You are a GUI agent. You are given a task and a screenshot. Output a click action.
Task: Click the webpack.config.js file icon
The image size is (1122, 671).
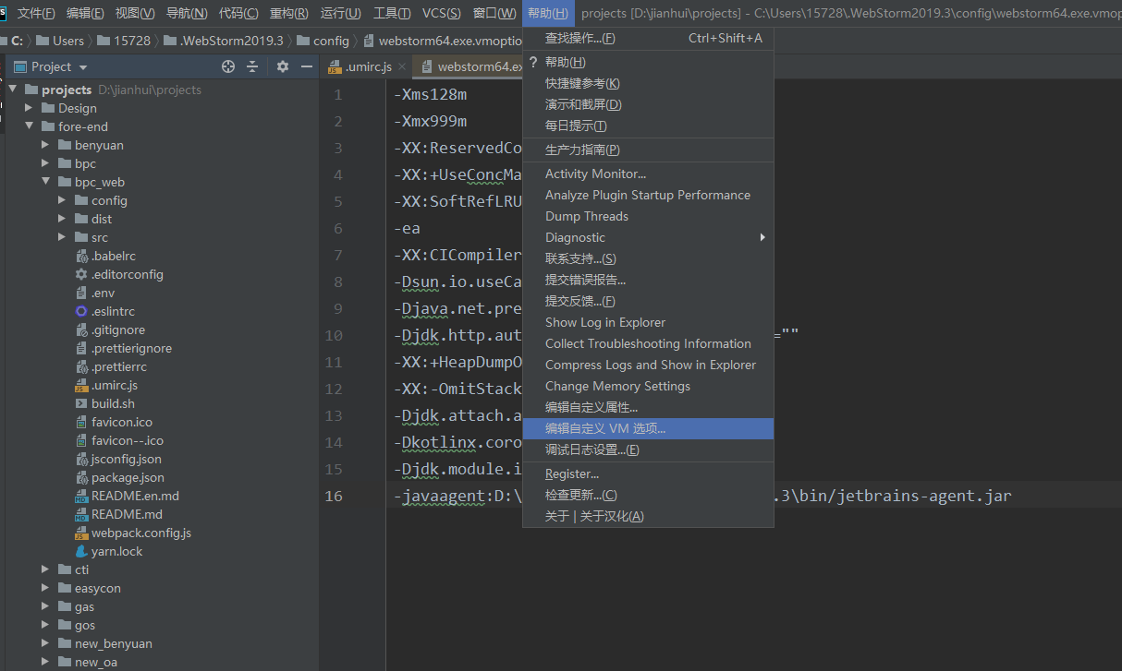(81, 533)
